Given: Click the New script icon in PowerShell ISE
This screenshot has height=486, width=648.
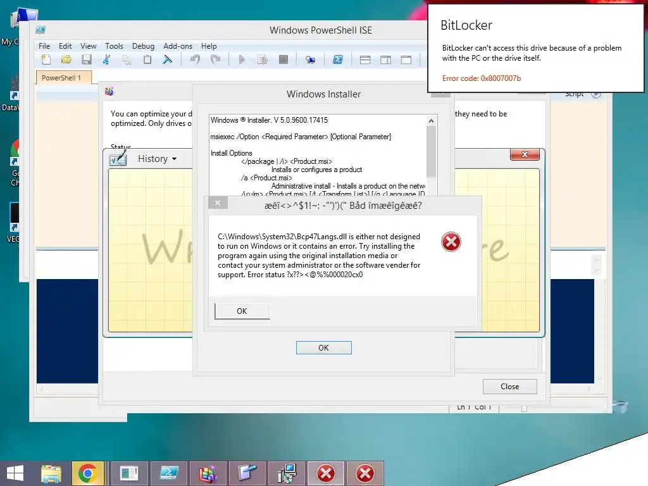Looking at the screenshot, I should point(46,60).
